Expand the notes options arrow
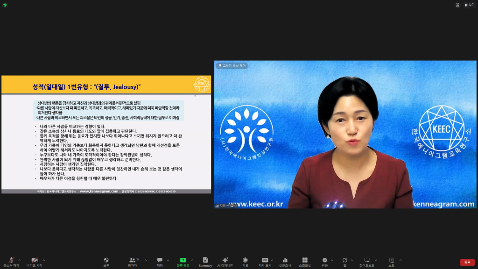478x269 pixels. (401, 260)
